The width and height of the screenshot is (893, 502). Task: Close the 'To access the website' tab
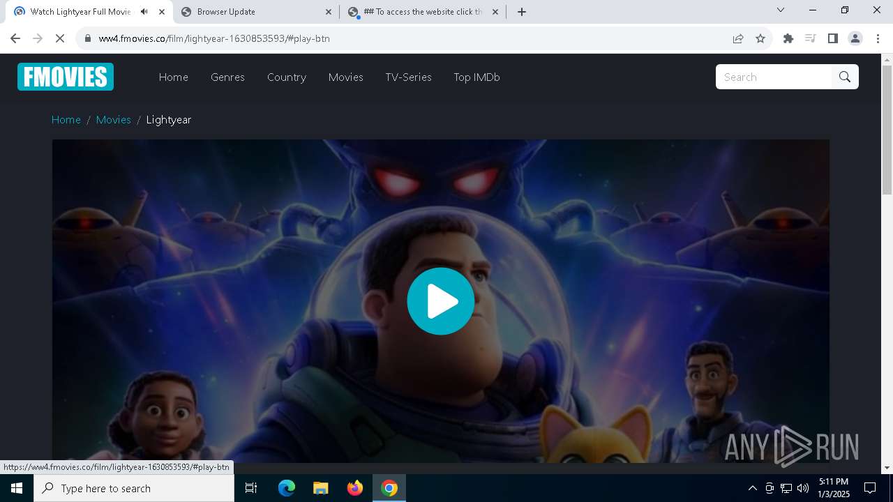[x=495, y=12]
